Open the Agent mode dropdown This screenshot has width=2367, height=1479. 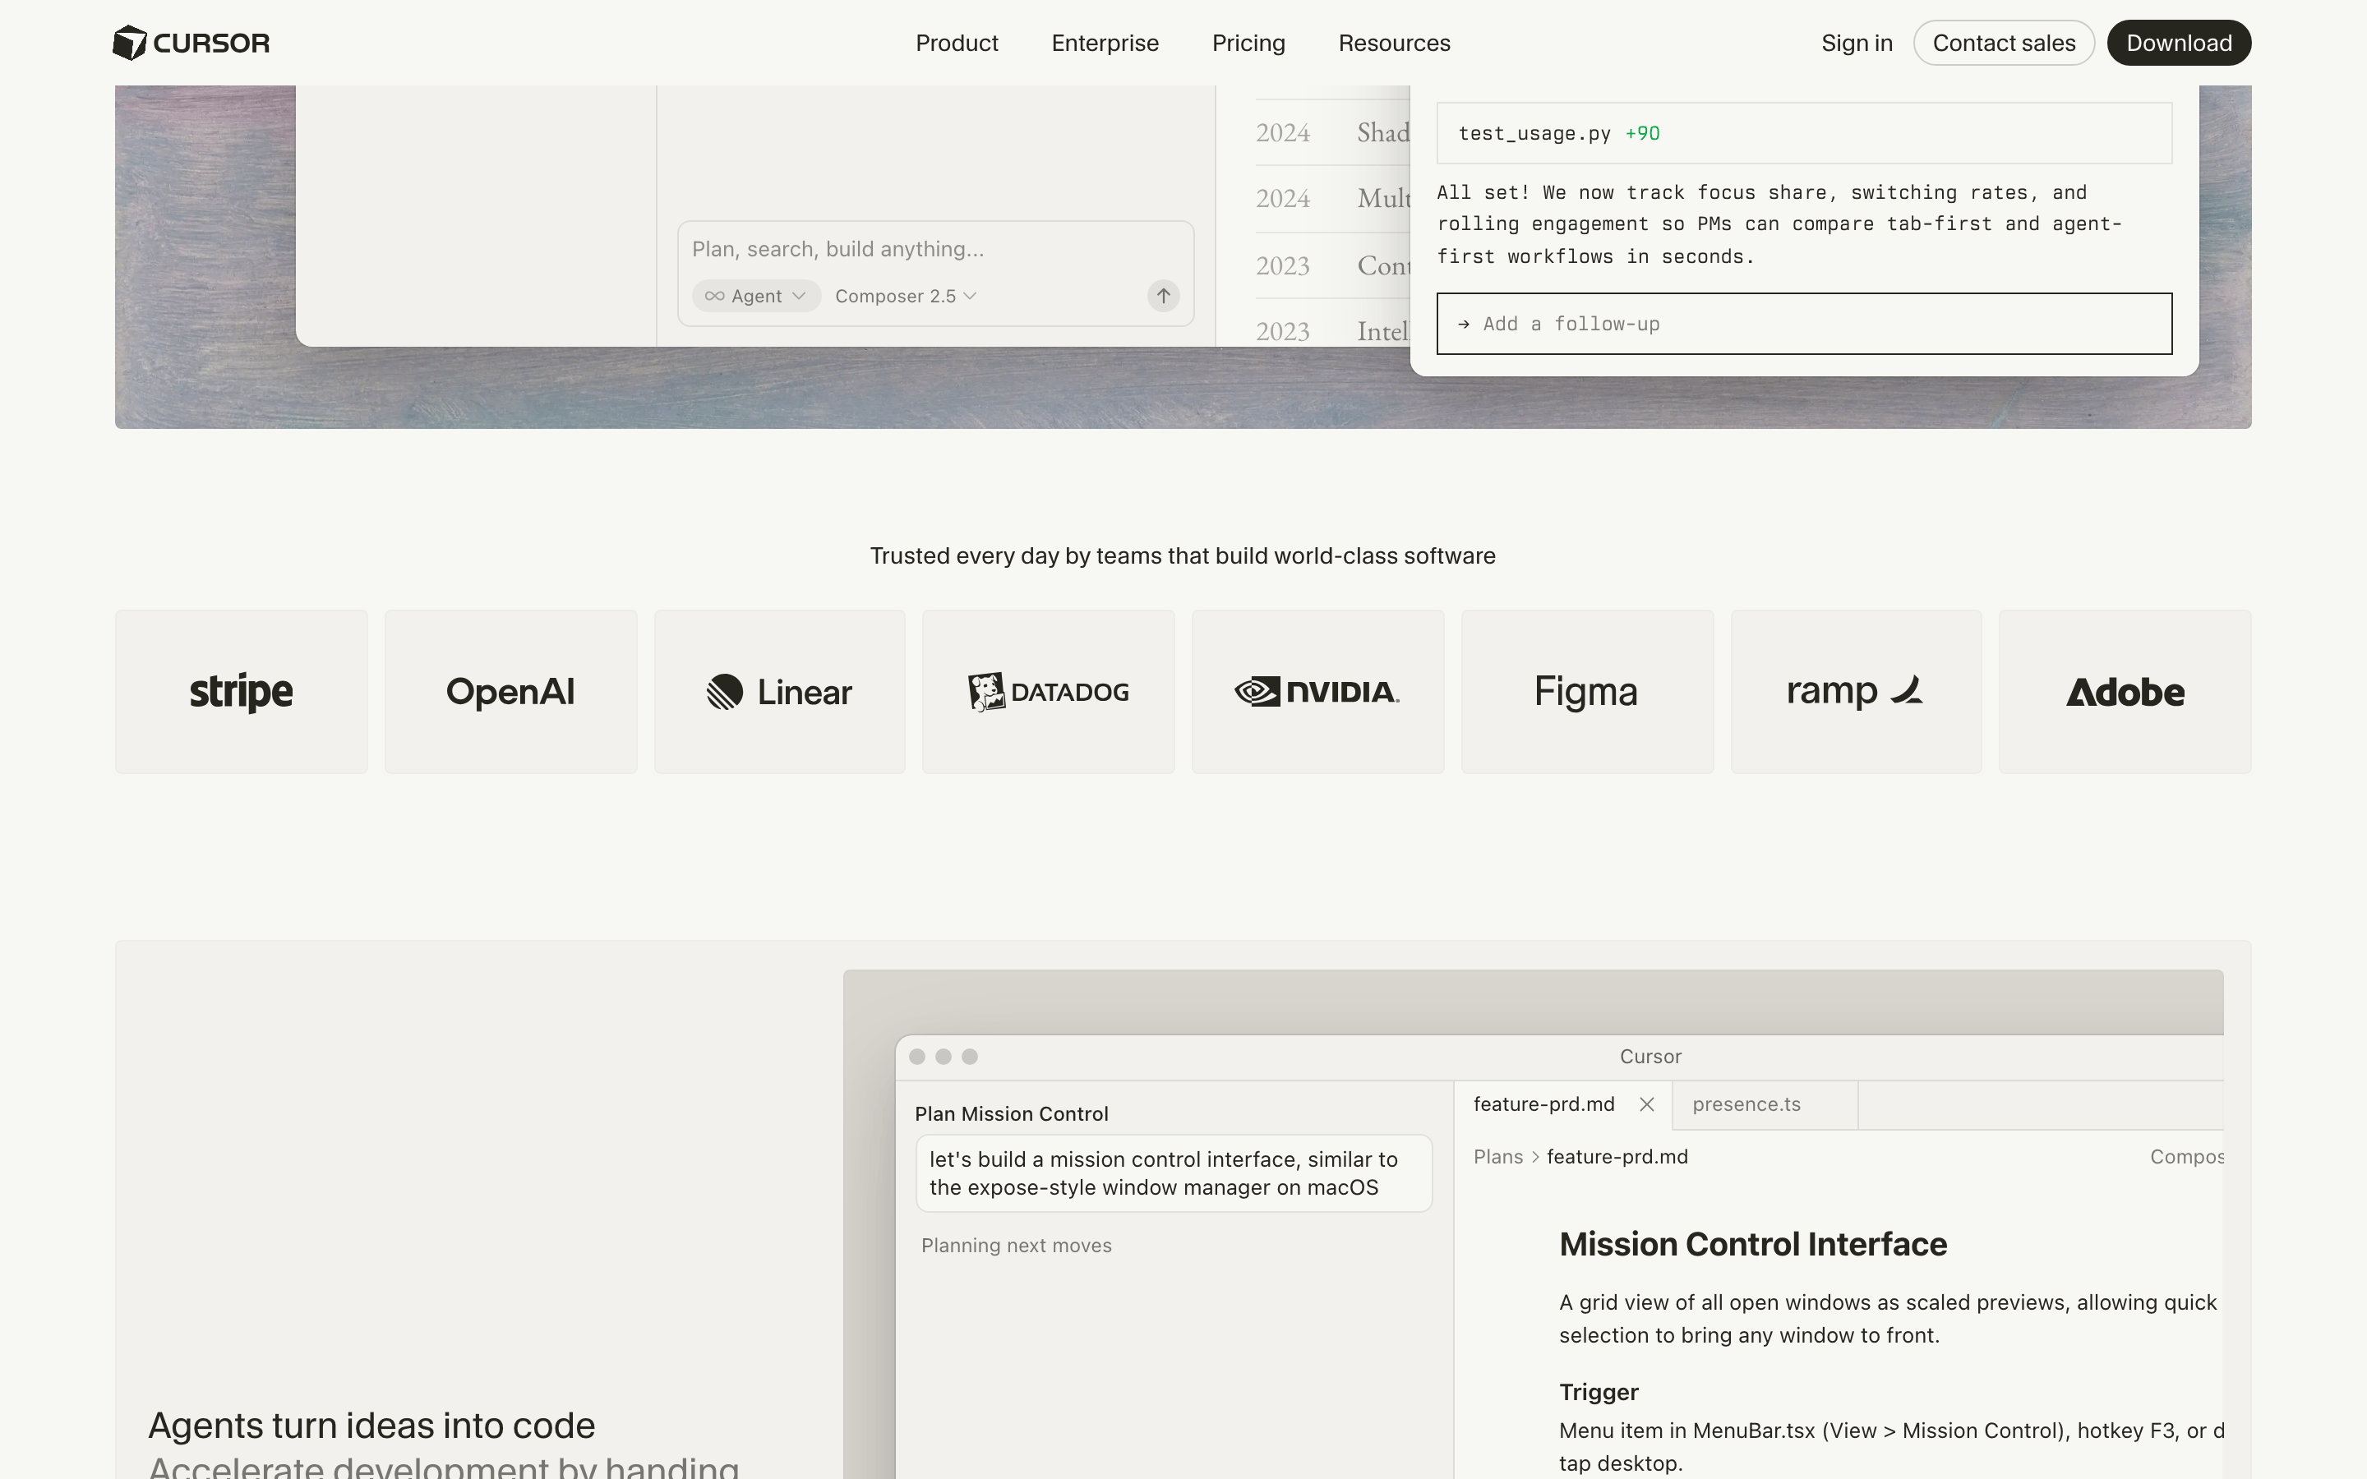756,296
